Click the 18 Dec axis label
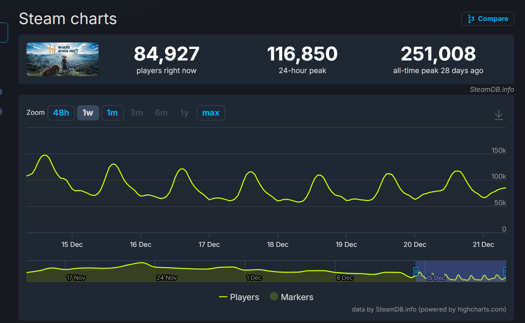Screen dimensions: 525x323 coord(278,245)
